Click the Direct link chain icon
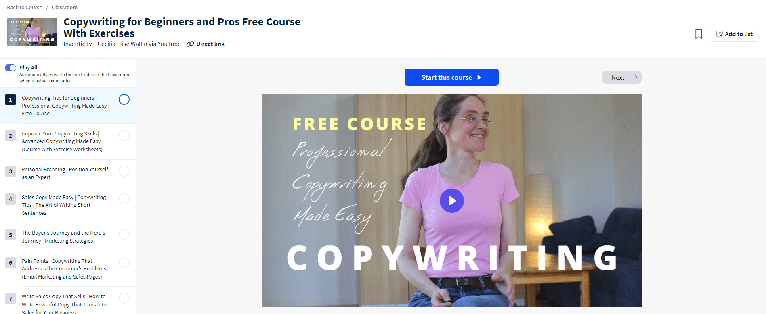Screen dimensions: 766x314 click(x=190, y=44)
